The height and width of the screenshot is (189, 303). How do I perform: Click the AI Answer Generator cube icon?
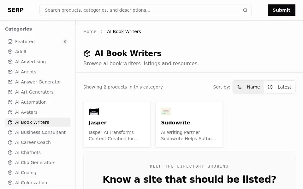[x=10, y=82]
